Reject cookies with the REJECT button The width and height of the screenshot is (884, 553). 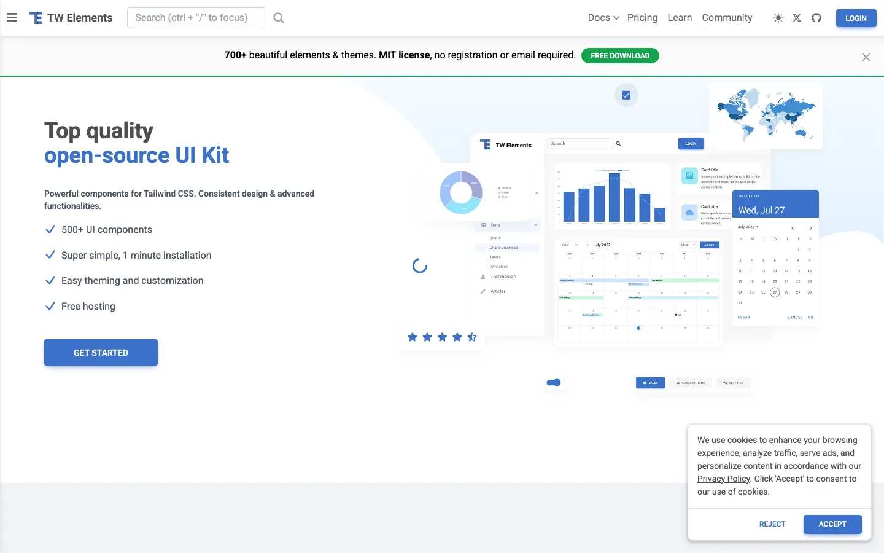click(772, 524)
